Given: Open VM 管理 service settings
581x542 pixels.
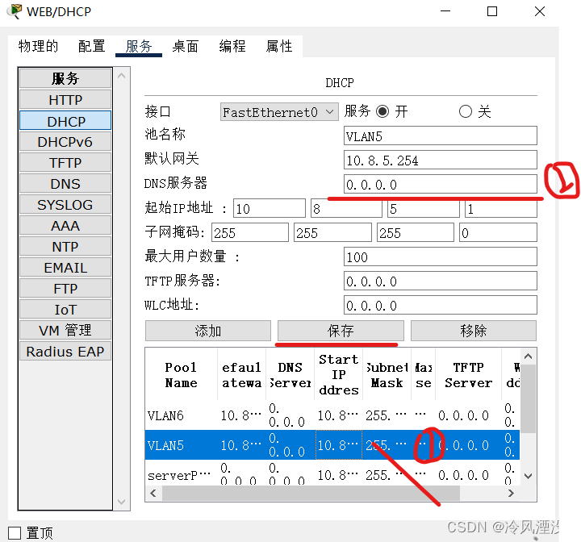Looking at the screenshot, I should coord(65,330).
